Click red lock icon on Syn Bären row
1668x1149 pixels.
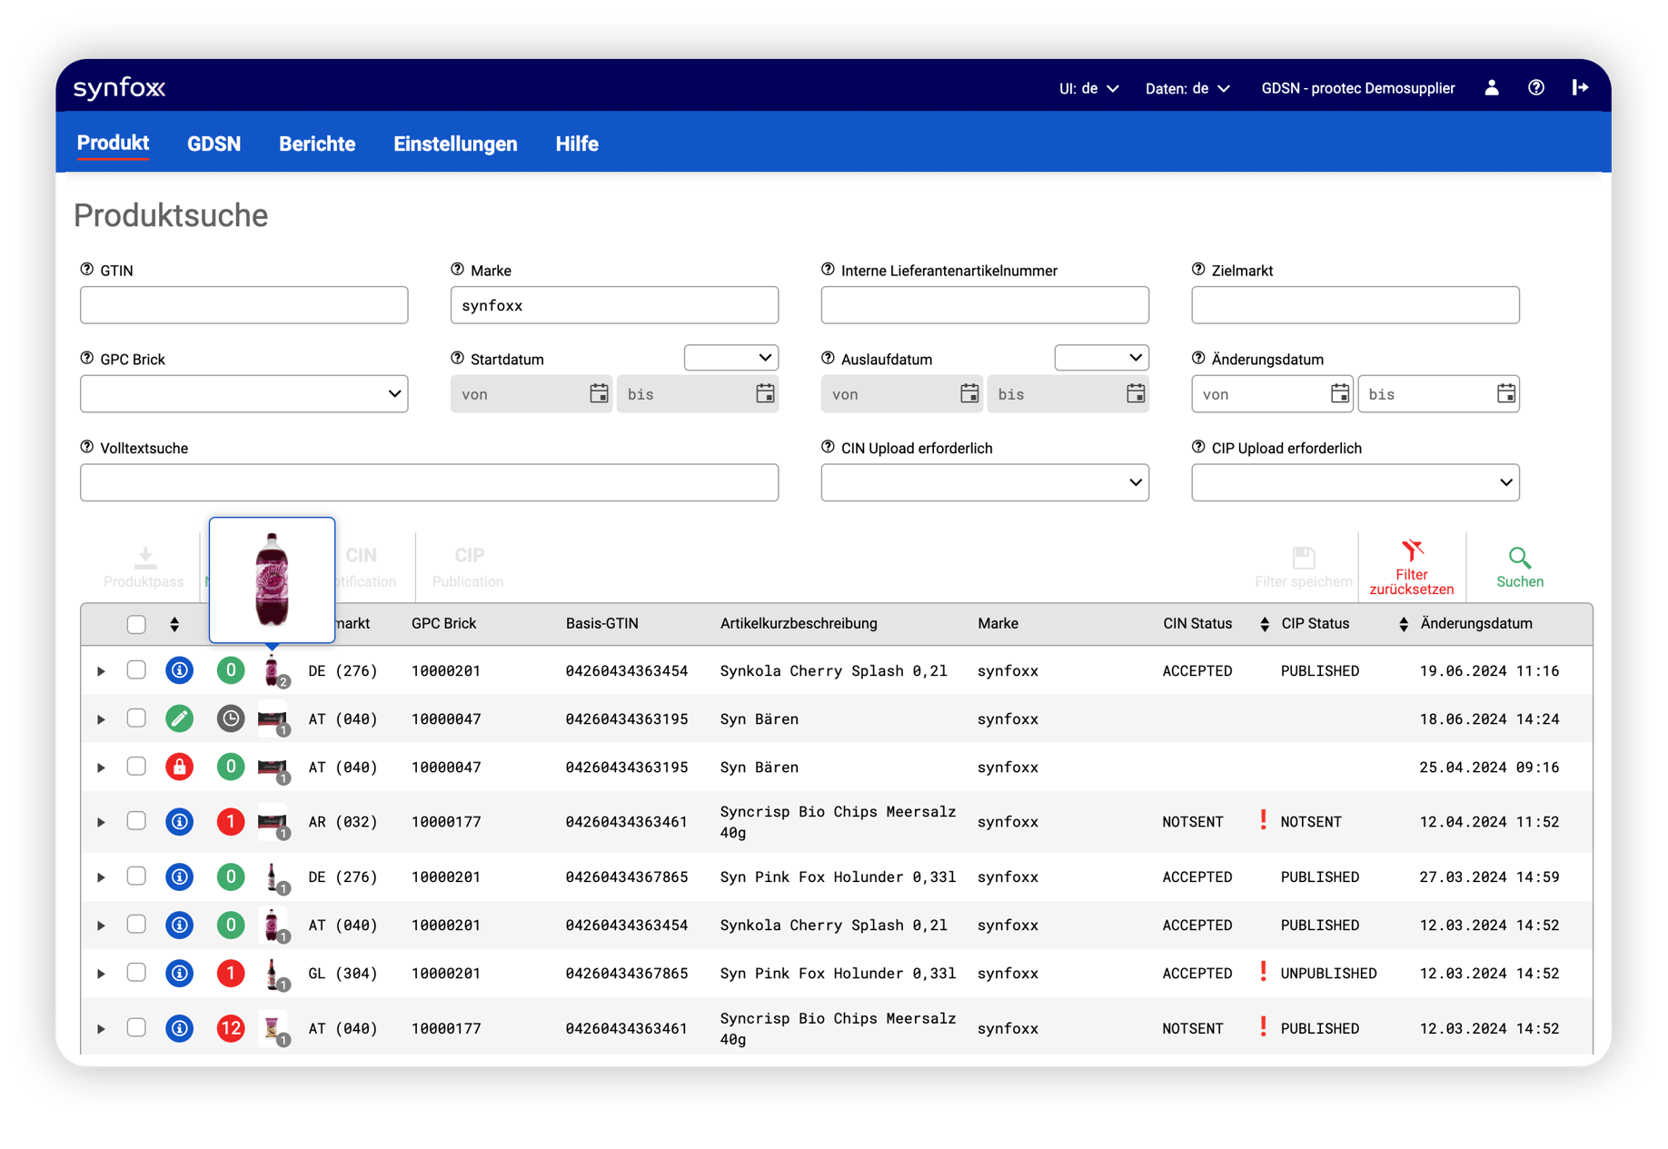pos(180,768)
